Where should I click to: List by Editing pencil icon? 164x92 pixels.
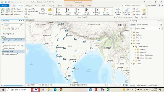point(16,29)
